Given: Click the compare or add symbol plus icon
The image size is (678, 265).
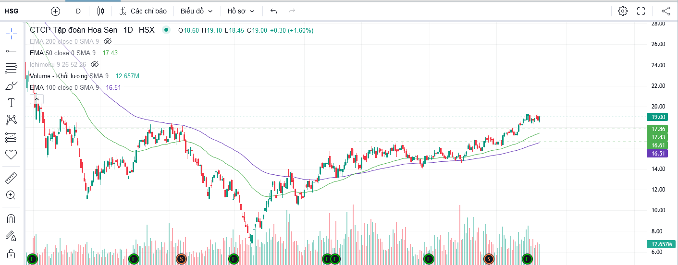Looking at the screenshot, I should [55, 11].
